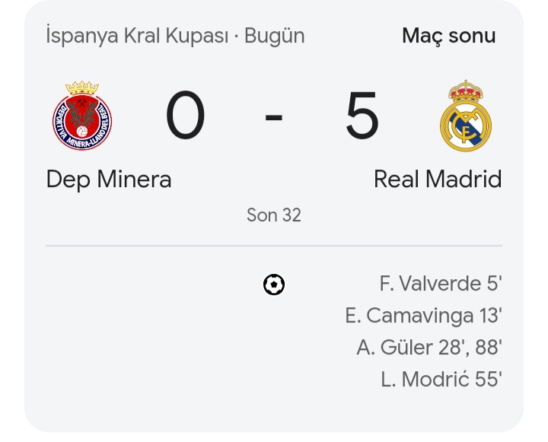Screen dimensions: 548x442
Task: Click the dash between the two scores
Action: point(274,117)
